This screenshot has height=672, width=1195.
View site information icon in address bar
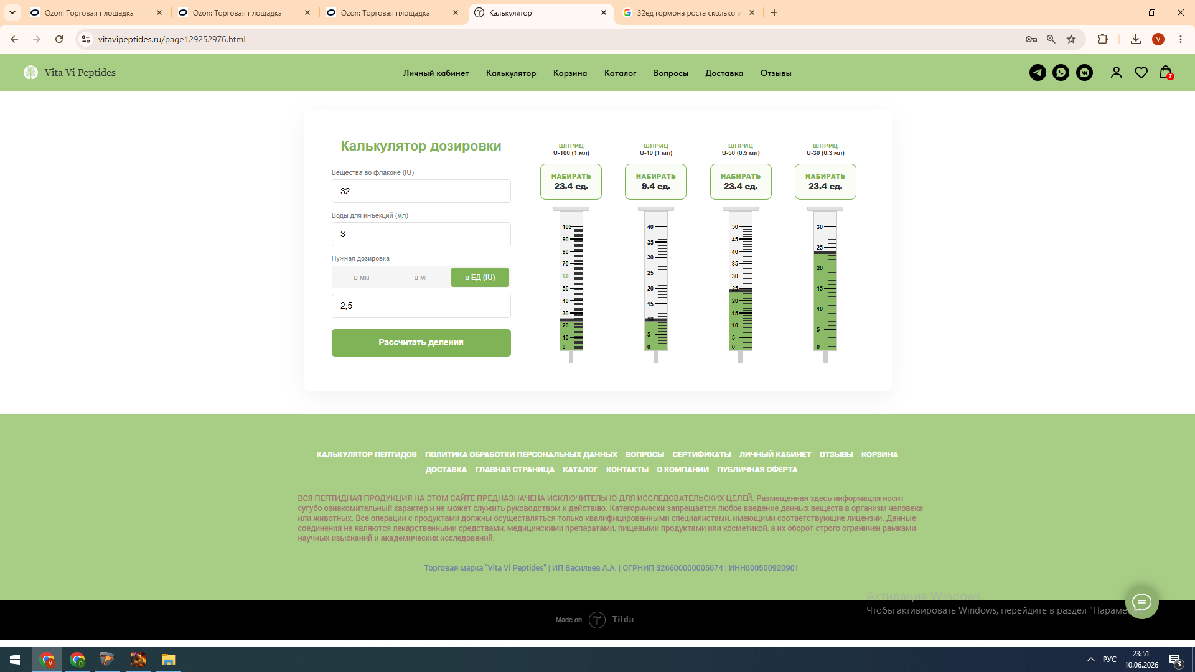[86, 39]
